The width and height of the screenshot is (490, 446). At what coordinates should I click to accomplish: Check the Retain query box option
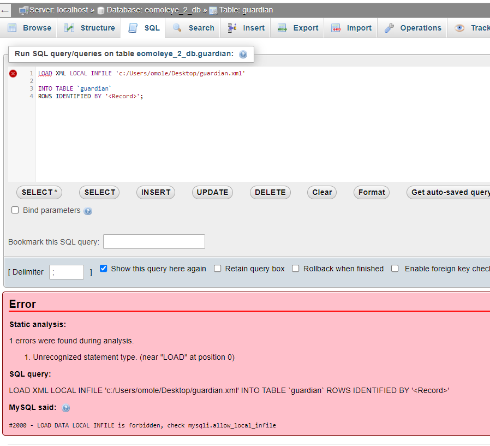point(217,268)
